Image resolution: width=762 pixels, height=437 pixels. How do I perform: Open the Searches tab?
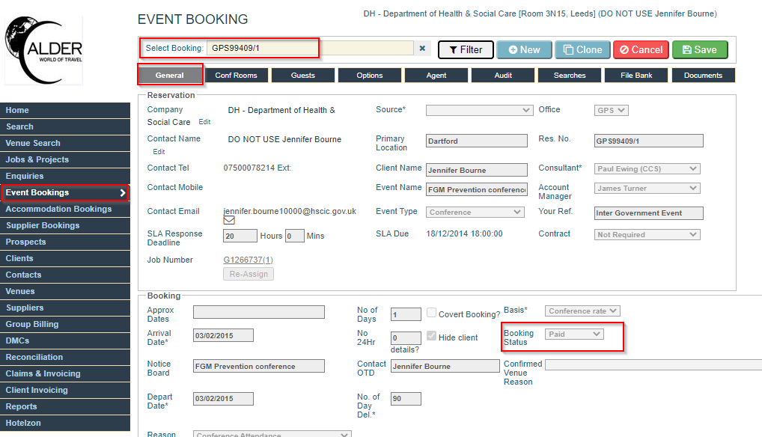[570, 76]
